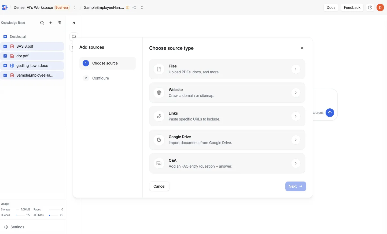This screenshot has height=234, width=387.
Task: Open the user avatar menu
Action: click(x=380, y=7)
